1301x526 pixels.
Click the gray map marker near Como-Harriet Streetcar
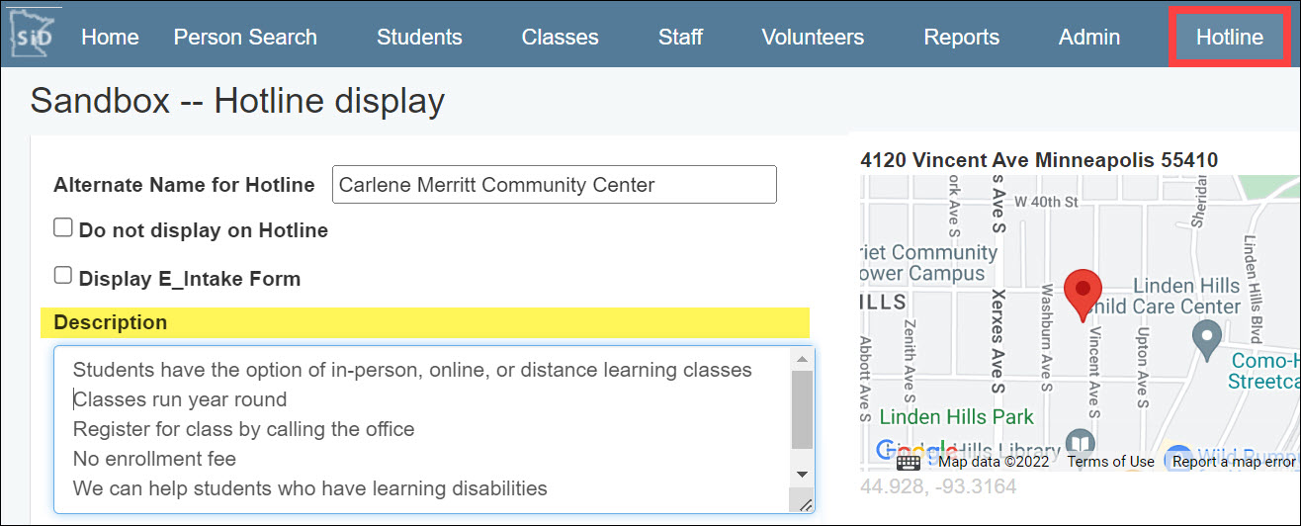[x=1206, y=341]
